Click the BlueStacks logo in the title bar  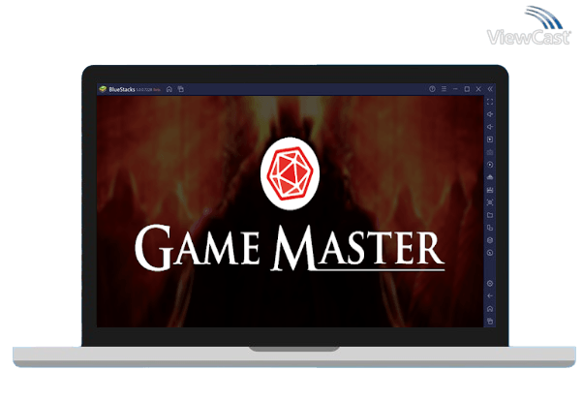[x=103, y=89]
